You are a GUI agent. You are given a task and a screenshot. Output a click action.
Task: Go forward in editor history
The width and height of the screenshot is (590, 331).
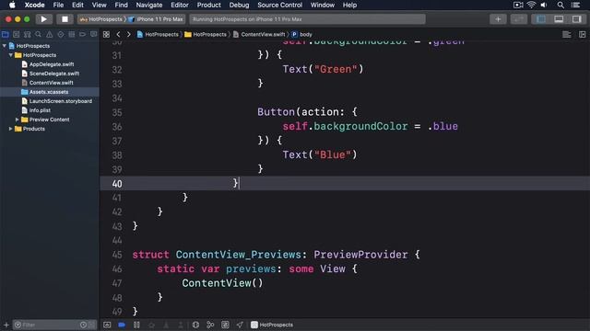point(129,35)
